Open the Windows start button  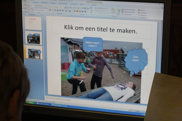pyautogui.click(x=30, y=102)
